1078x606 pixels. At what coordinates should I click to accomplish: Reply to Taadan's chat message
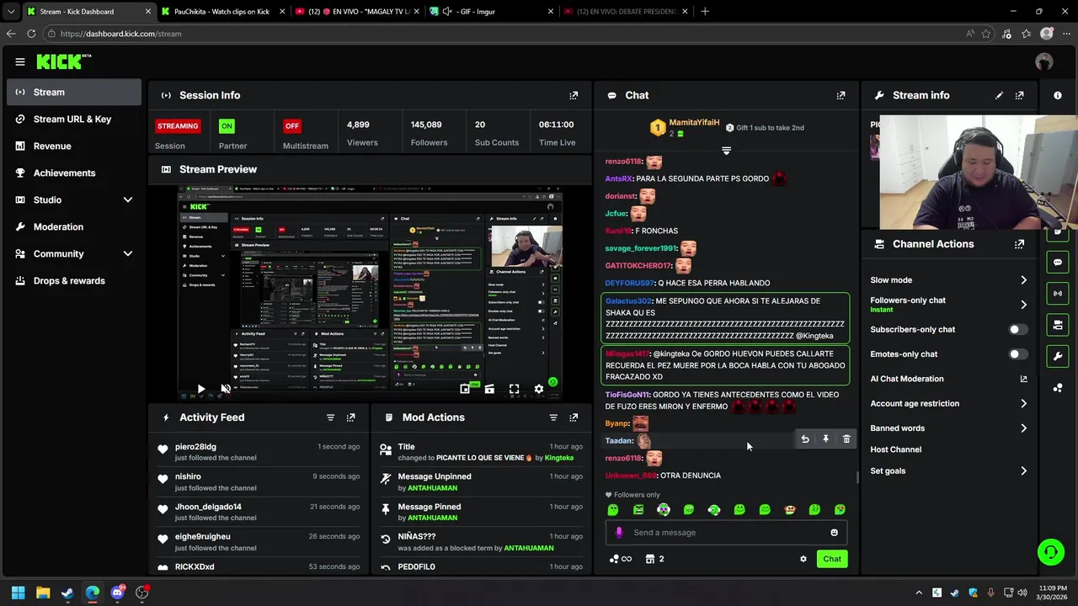[805, 439]
